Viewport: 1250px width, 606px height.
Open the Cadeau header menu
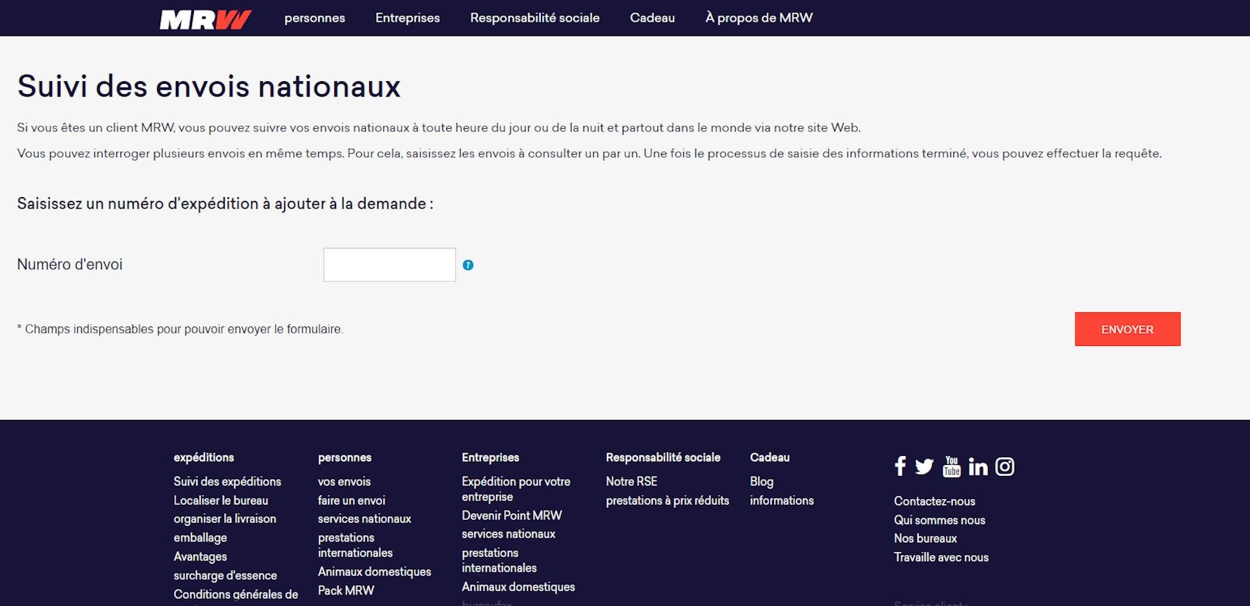click(x=652, y=18)
